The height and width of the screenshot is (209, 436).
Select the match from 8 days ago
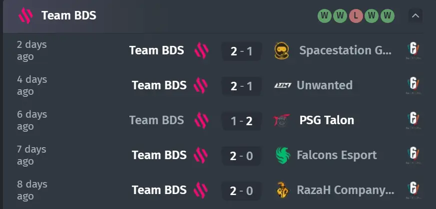pos(213,190)
